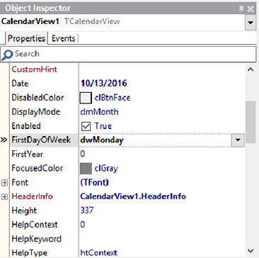Click the (TFont) value

[95, 183]
